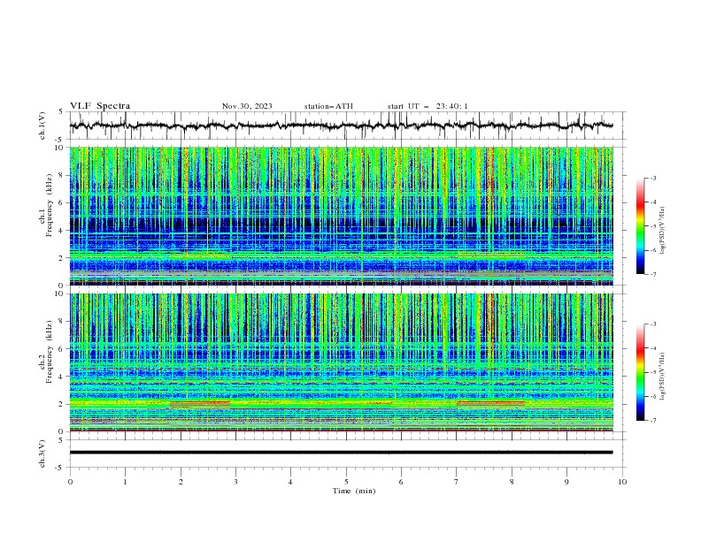Click time axis tick label '2'
The image size is (701, 541).
181,482
